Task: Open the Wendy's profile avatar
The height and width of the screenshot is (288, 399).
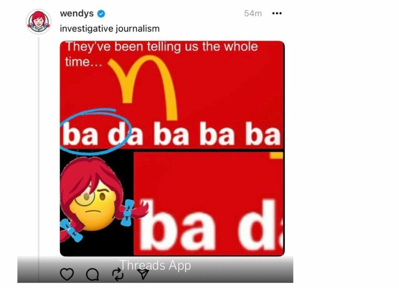Action: [39, 22]
